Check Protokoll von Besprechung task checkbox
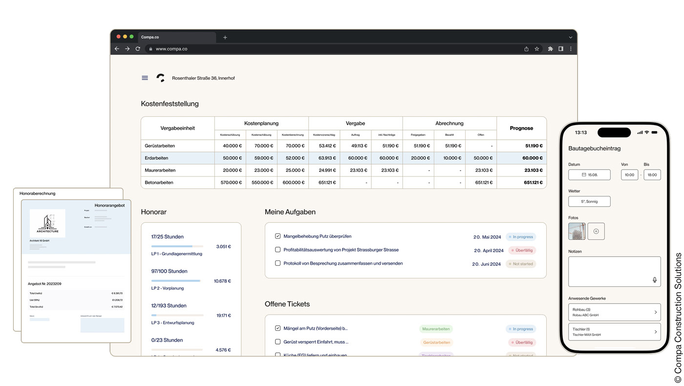This screenshot has width=684, height=386. (278, 263)
